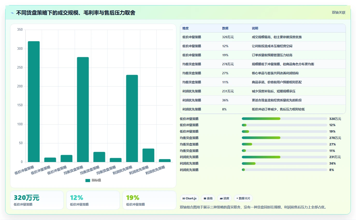This screenshot has width=356, height=220.
Task: Select the table row reading 订单质量和预期管理压力较高
Action: point(263,55)
